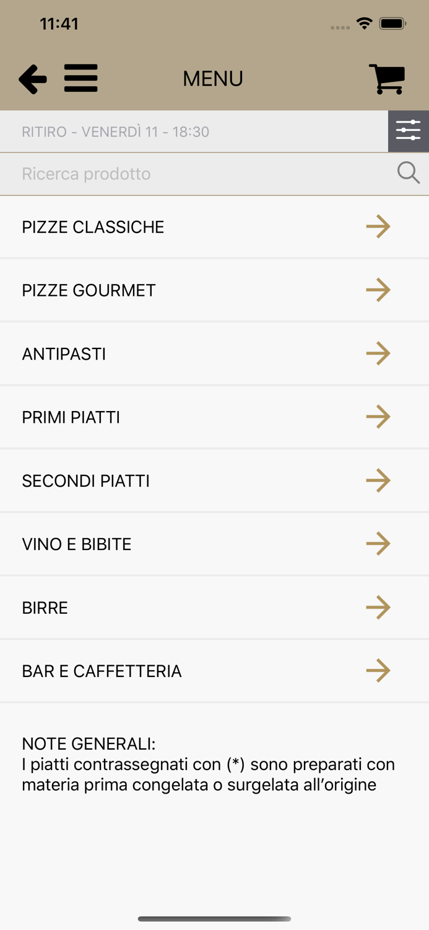The width and height of the screenshot is (429, 930).
Task: Open ANTIPASTI via its arrow icon
Action: [378, 353]
